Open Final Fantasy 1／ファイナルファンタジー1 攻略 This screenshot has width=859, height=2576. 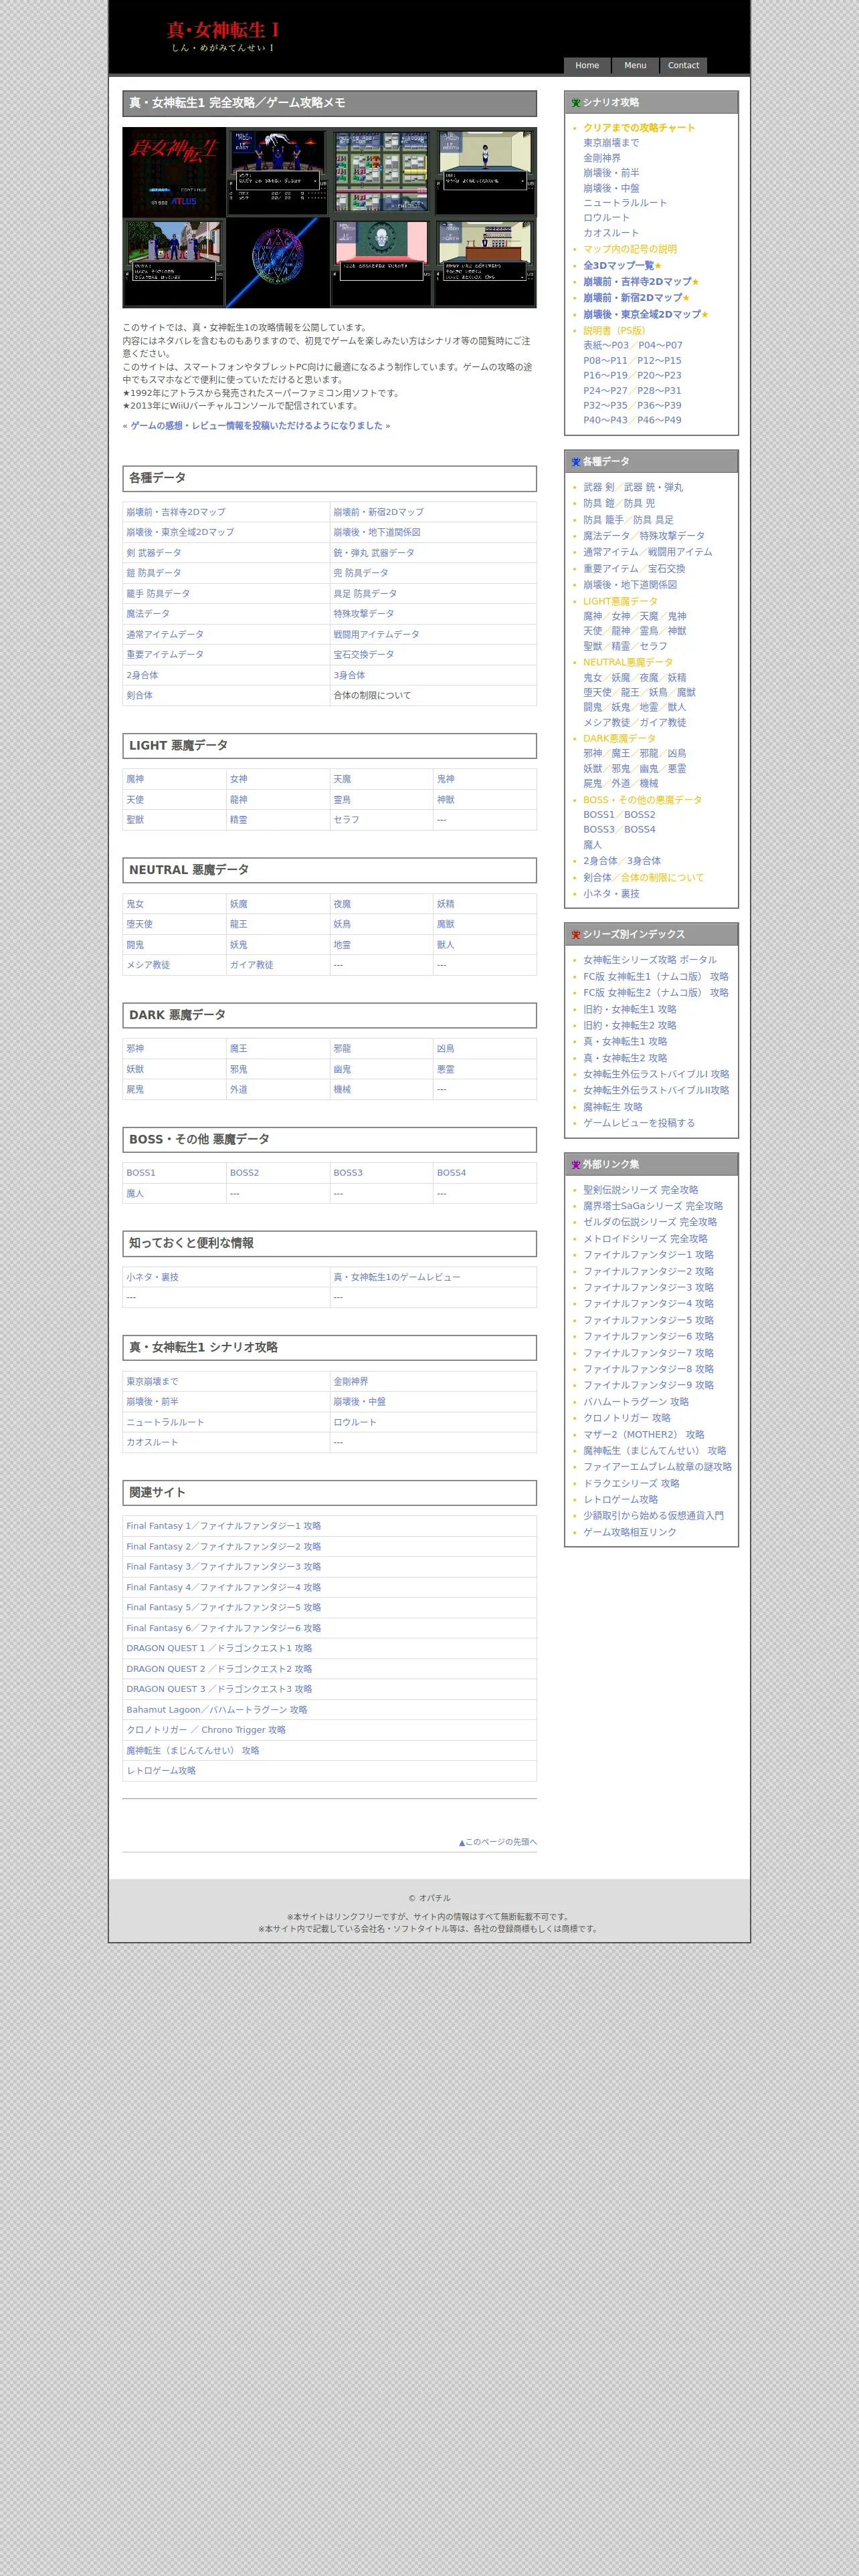(224, 1527)
